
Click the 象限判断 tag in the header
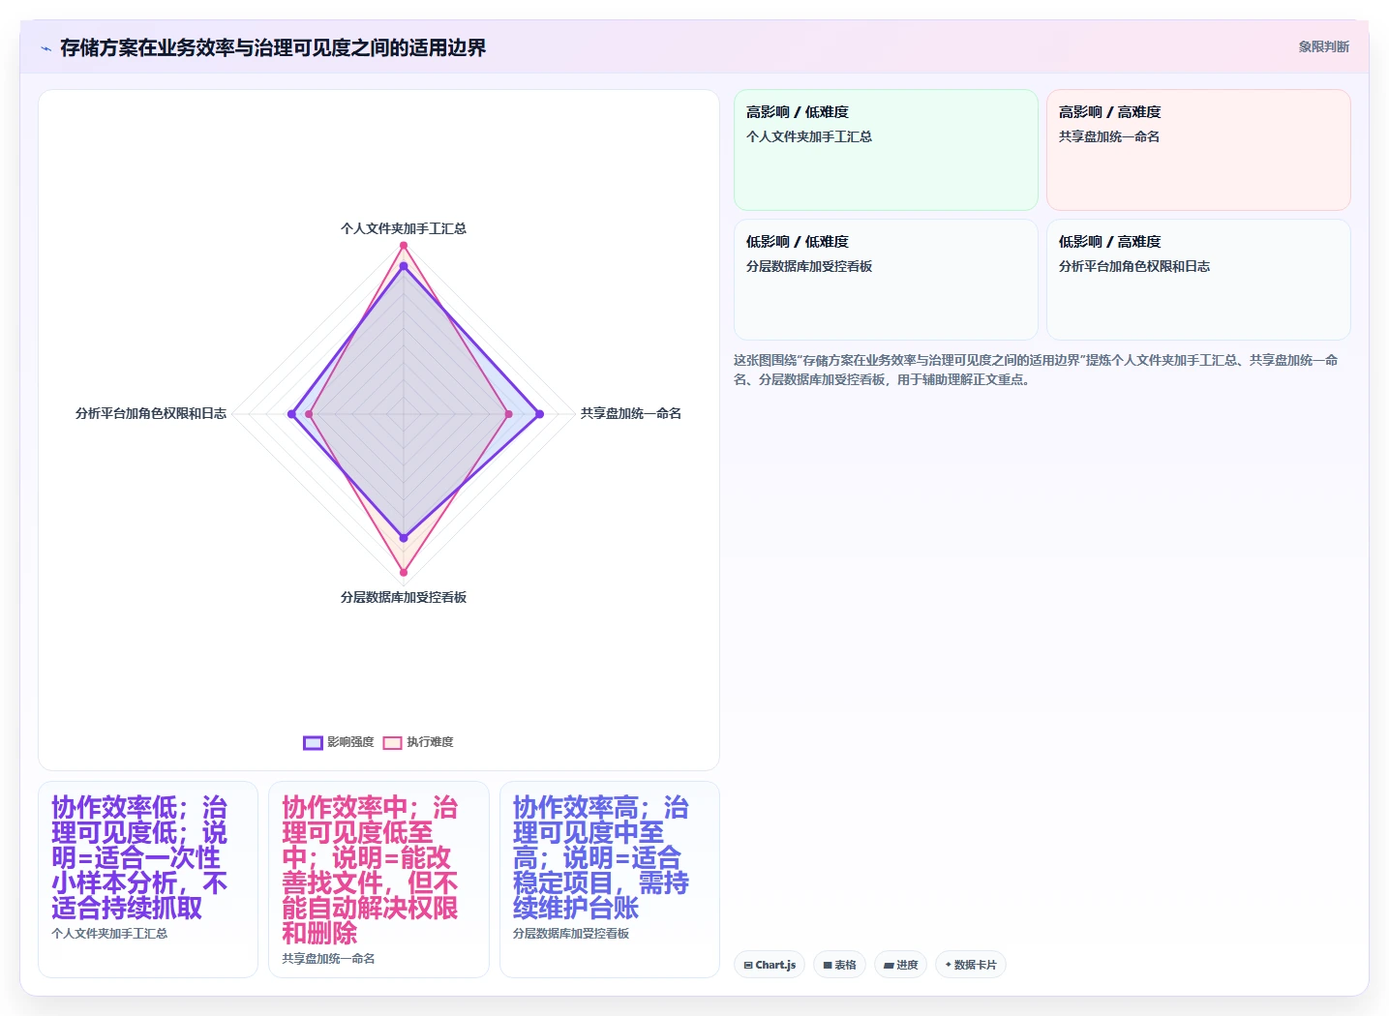coord(1323,46)
